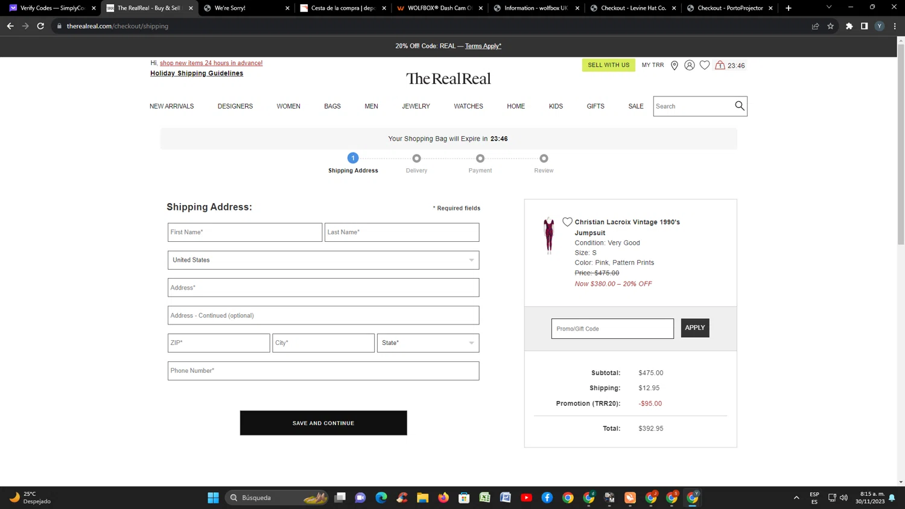The height and width of the screenshot is (509, 905).
Task: Open the WOMEN menu
Action: pyautogui.click(x=288, y=106)
